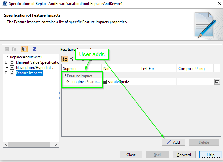
Task: Click the Close button
Action: coord(131,155)
